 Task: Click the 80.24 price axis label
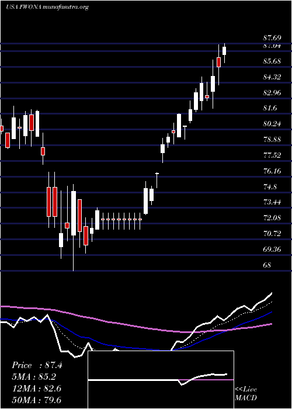click(272, 124)
